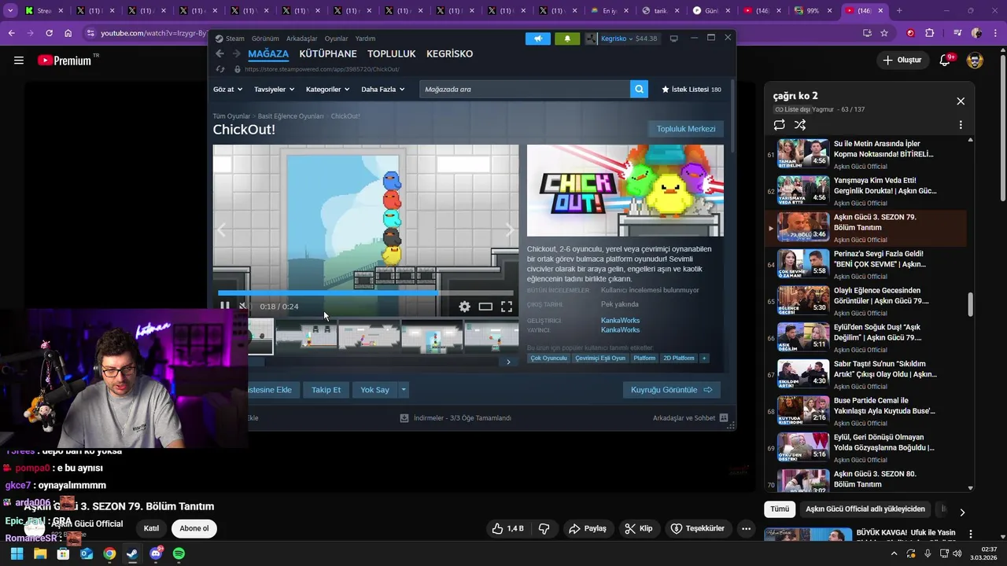The height and width of the screenshot is (566, 1007).
Task: Select Tümü filter chip
Action: click(x=780, y=509)
